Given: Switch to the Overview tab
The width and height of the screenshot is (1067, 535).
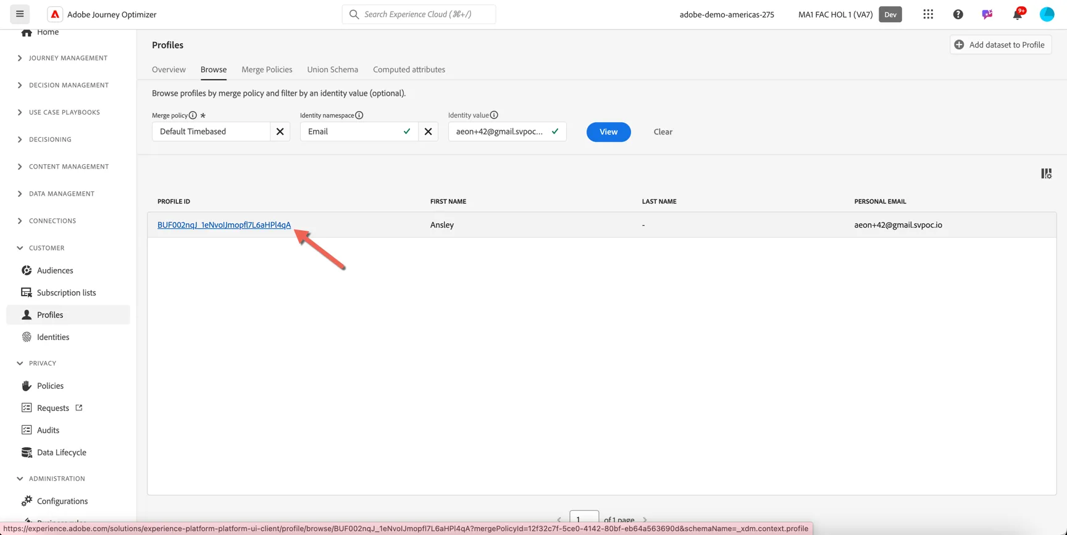Looking at the screenshot, I should tap(169, 70).
